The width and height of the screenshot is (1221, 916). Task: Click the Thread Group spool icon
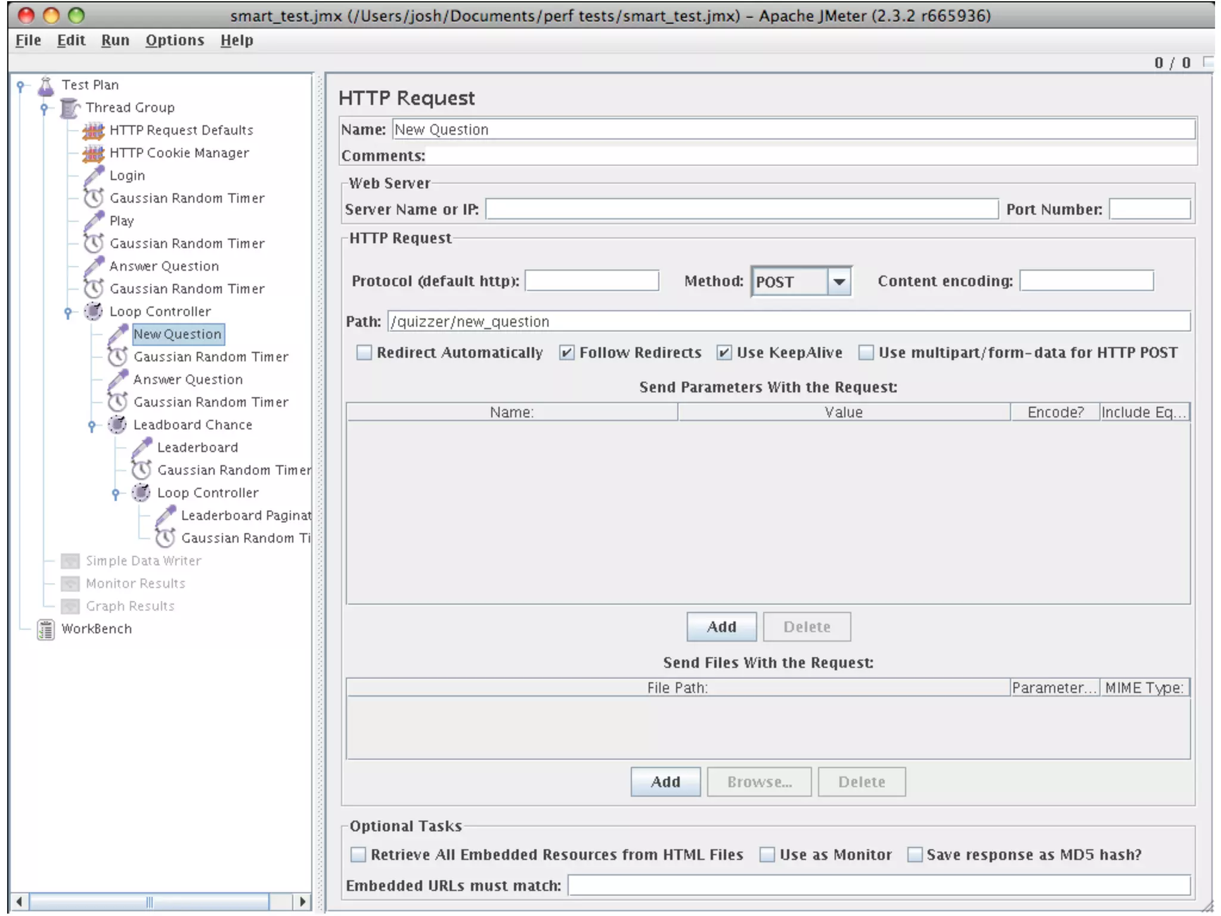(x=70, y=108)
